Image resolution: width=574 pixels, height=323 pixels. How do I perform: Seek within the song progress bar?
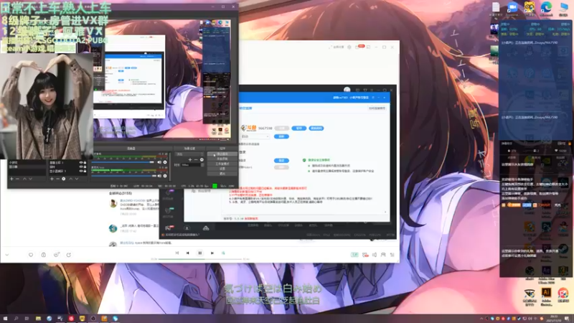click(200, 259)
